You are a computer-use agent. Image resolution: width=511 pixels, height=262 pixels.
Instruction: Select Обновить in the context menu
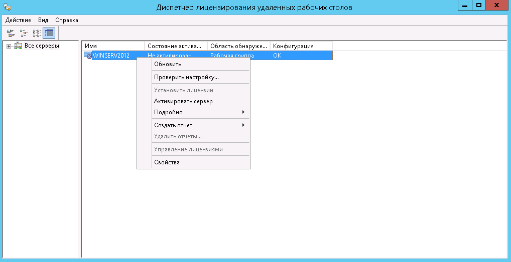tap(168, 64)
